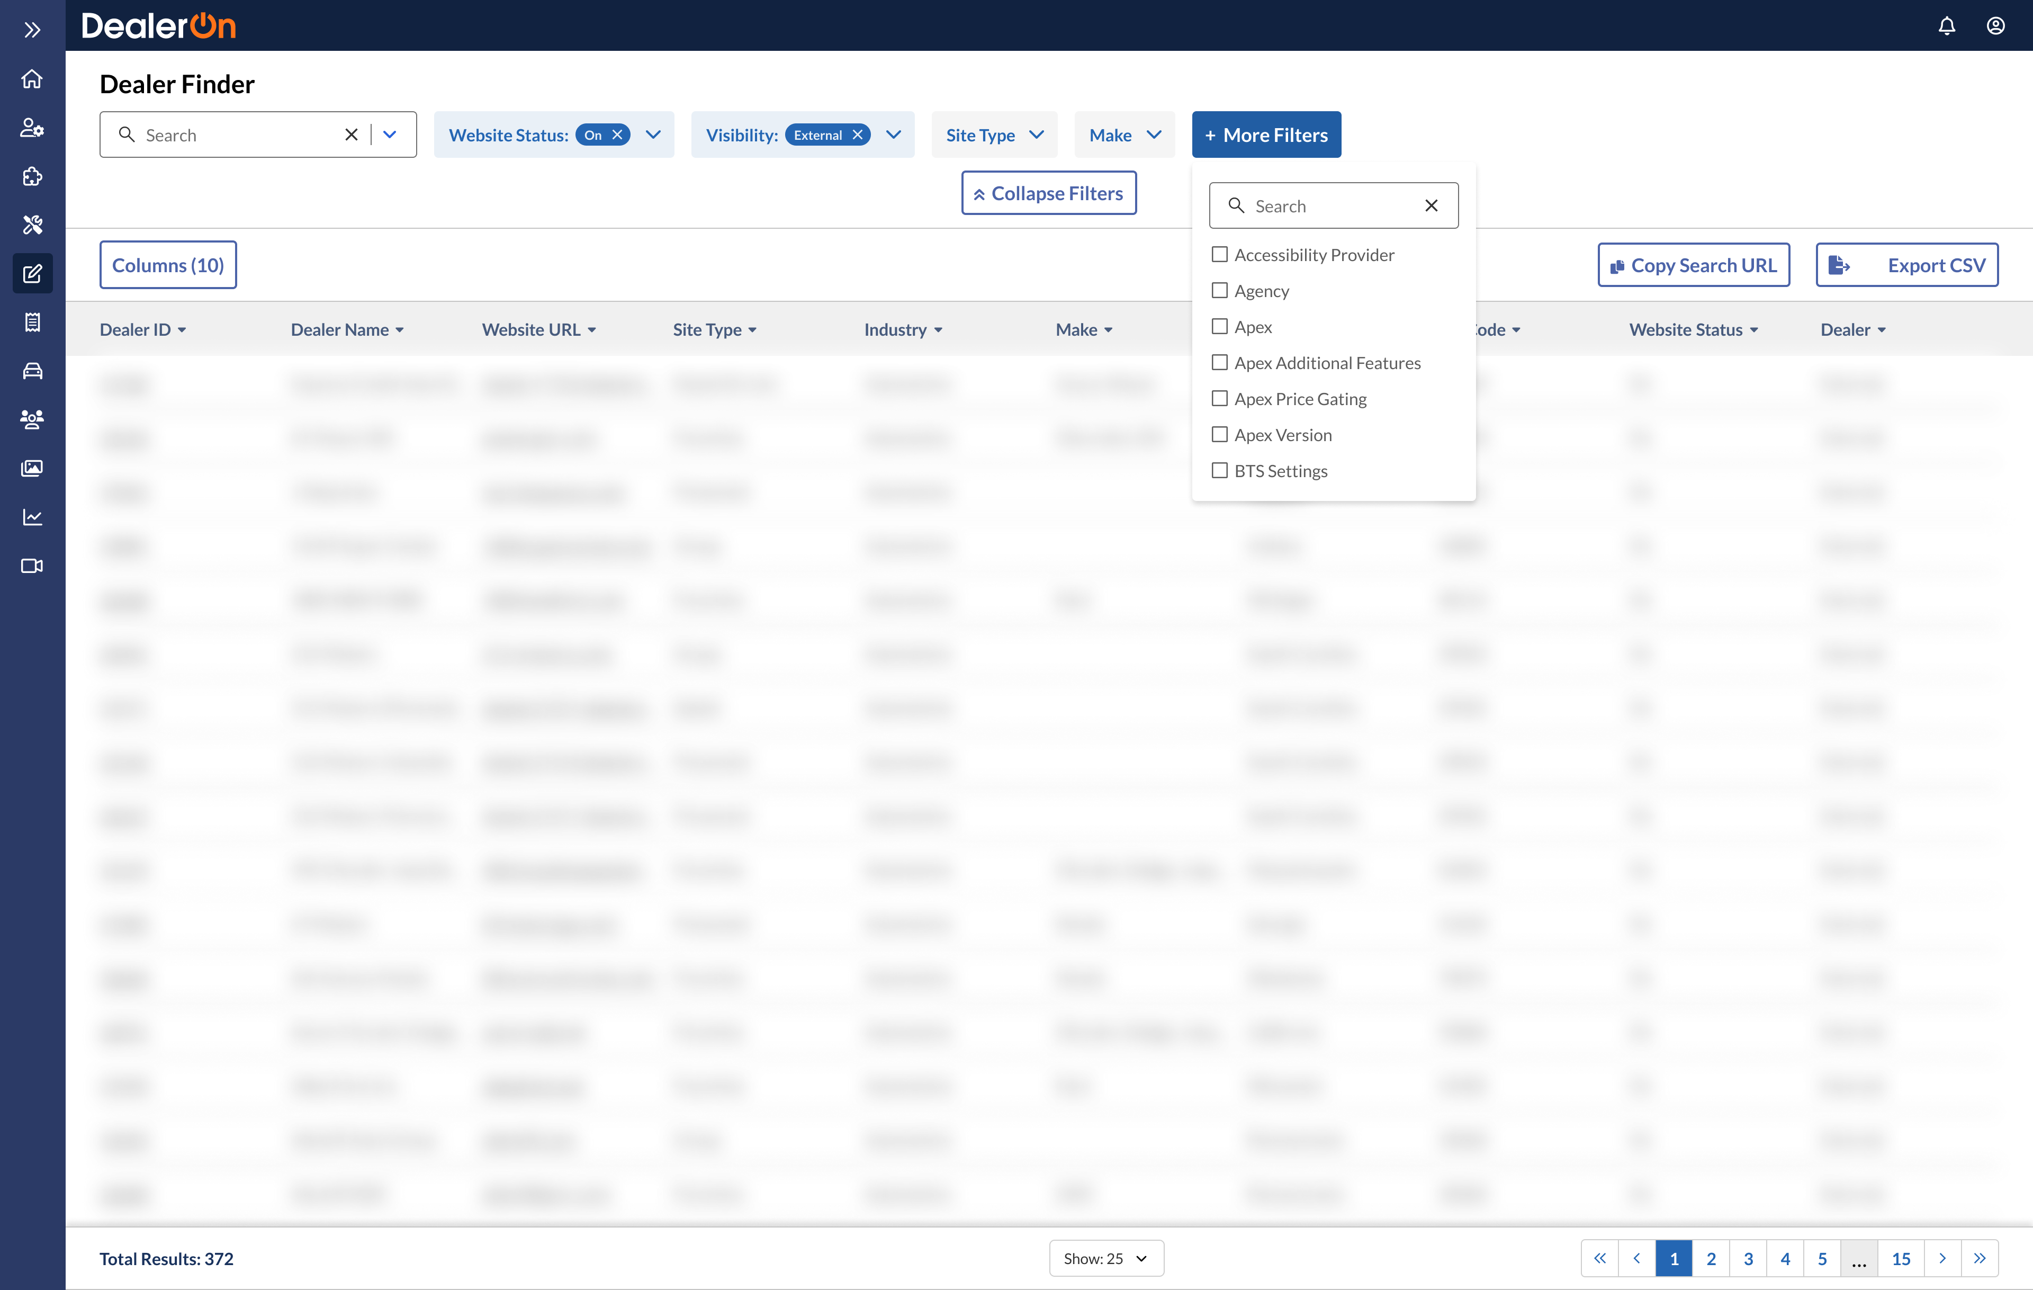Screen dimensions: 2033x1290
Task: Click the puzzle piece sidebar icon
Action: (x=32, y=176)
